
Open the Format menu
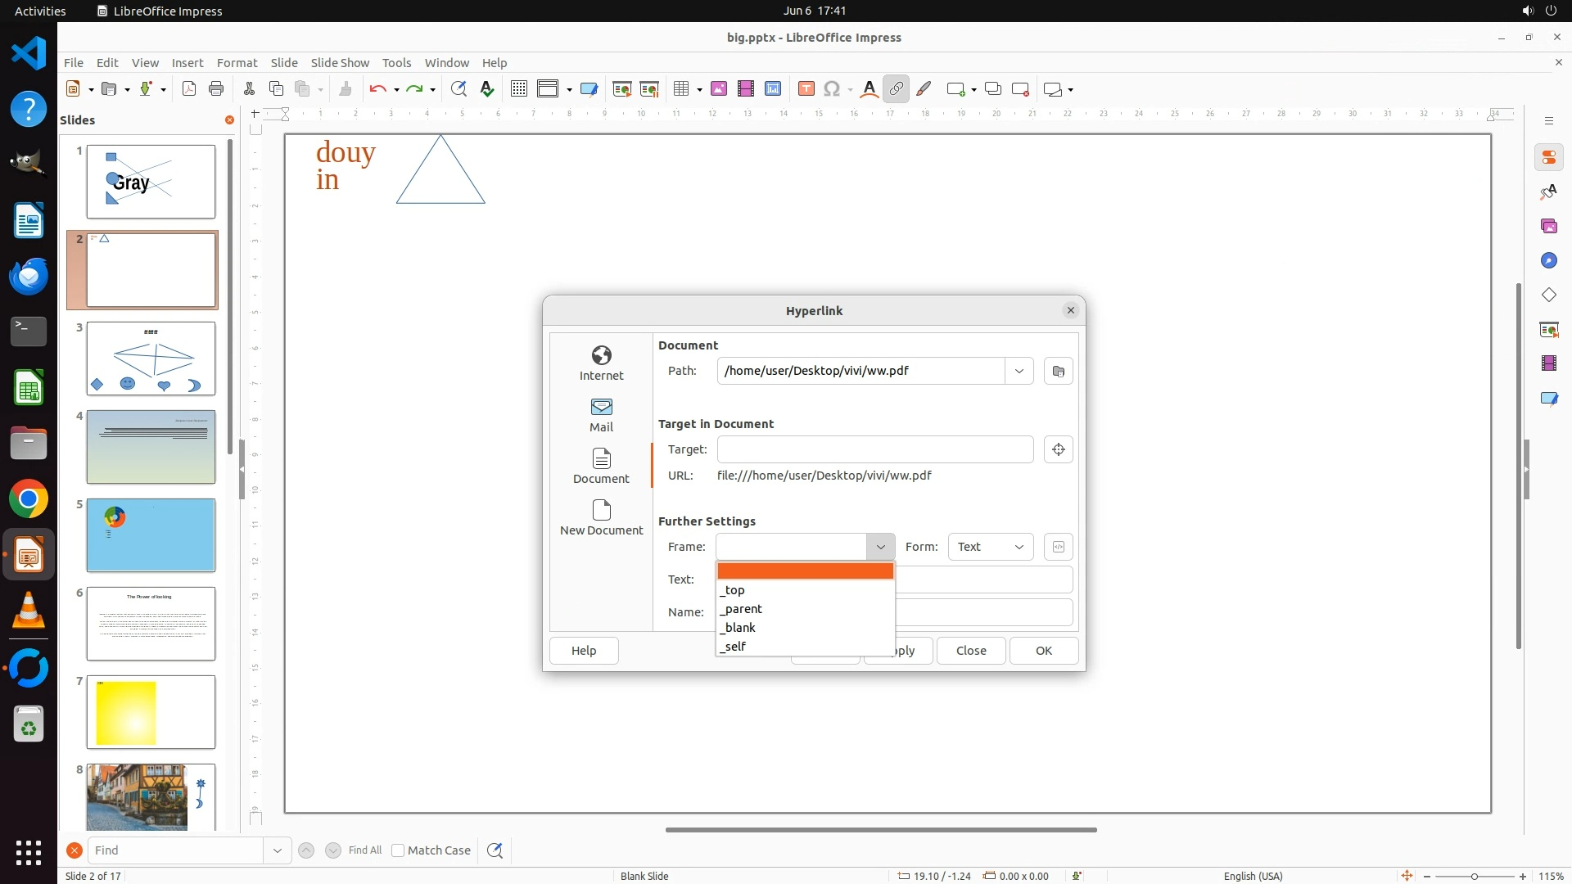pyautogui.click(x=237, y=63)
